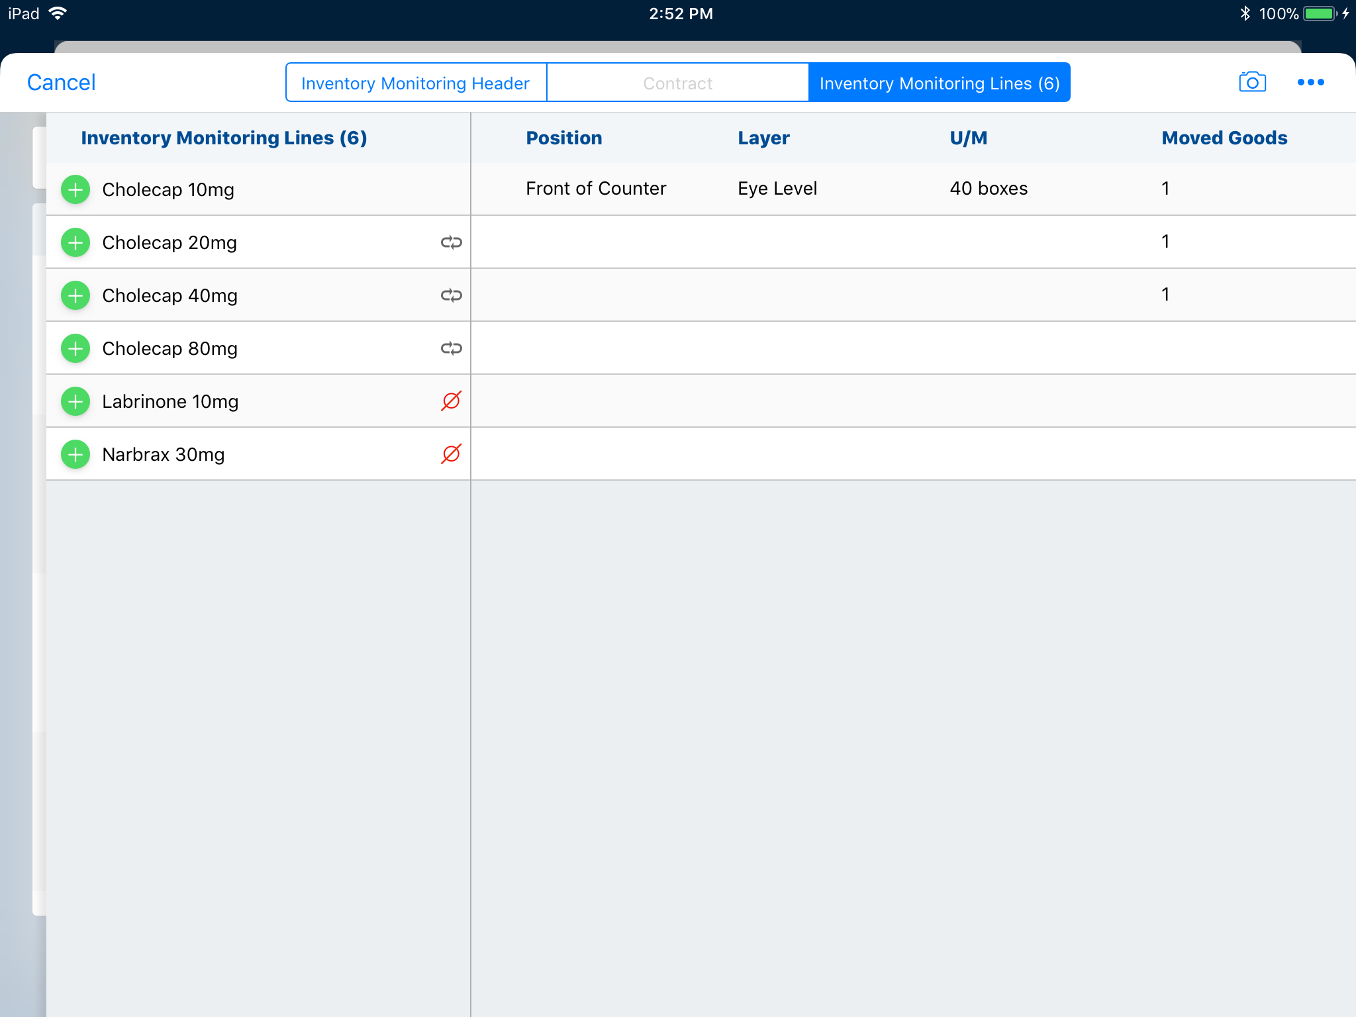This screenshot has height=1017, width=1356.
Task: Tap the 40 boxes U/M cell
Action: [989, 189]
